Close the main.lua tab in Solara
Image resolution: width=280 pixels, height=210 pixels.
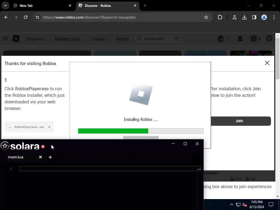(40, 157)
